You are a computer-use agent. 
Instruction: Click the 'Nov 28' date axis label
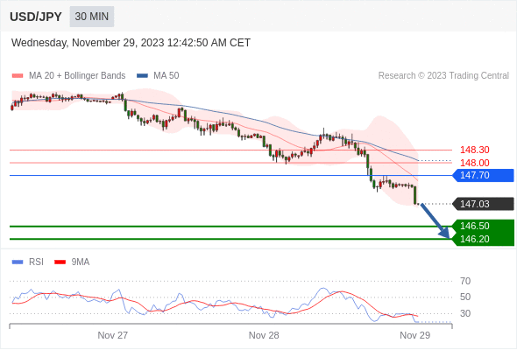point(264,335)
